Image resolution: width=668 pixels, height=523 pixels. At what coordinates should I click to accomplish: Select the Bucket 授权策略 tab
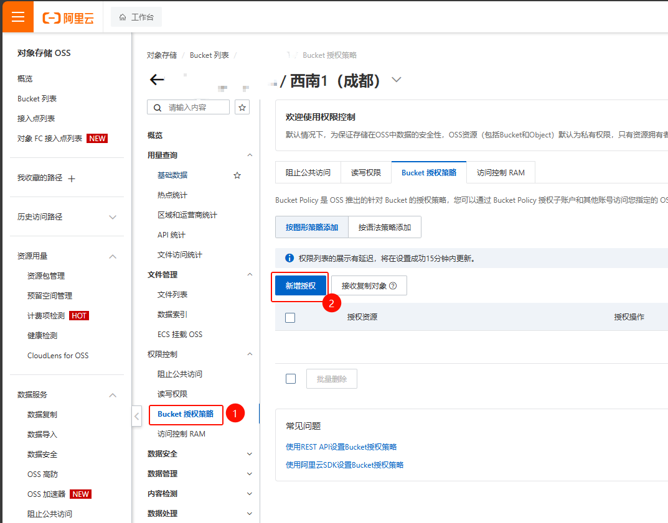(428, 172)
